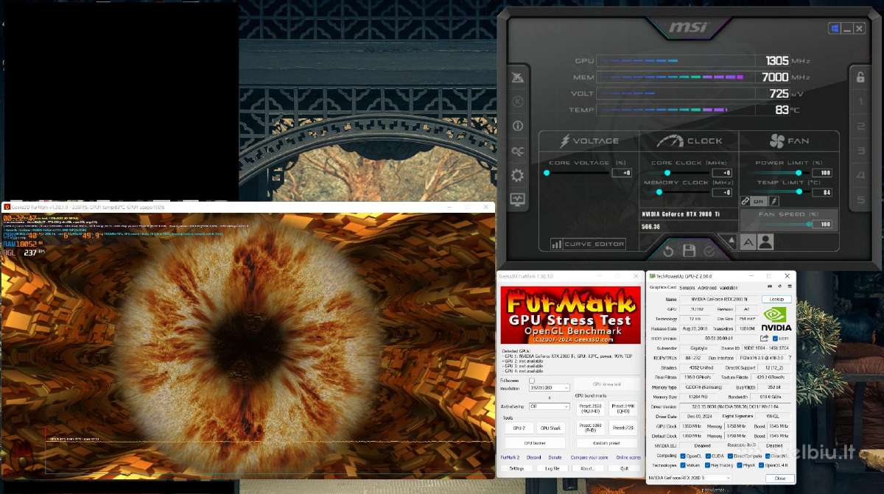
Task: Click the Lookup button in GPU-Z
Action: click(777, 300)
